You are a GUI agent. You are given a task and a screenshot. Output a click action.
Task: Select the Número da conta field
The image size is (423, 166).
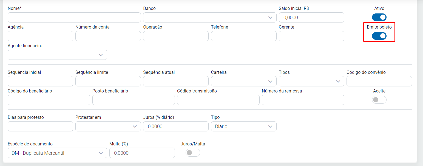[x=108, y=36]
